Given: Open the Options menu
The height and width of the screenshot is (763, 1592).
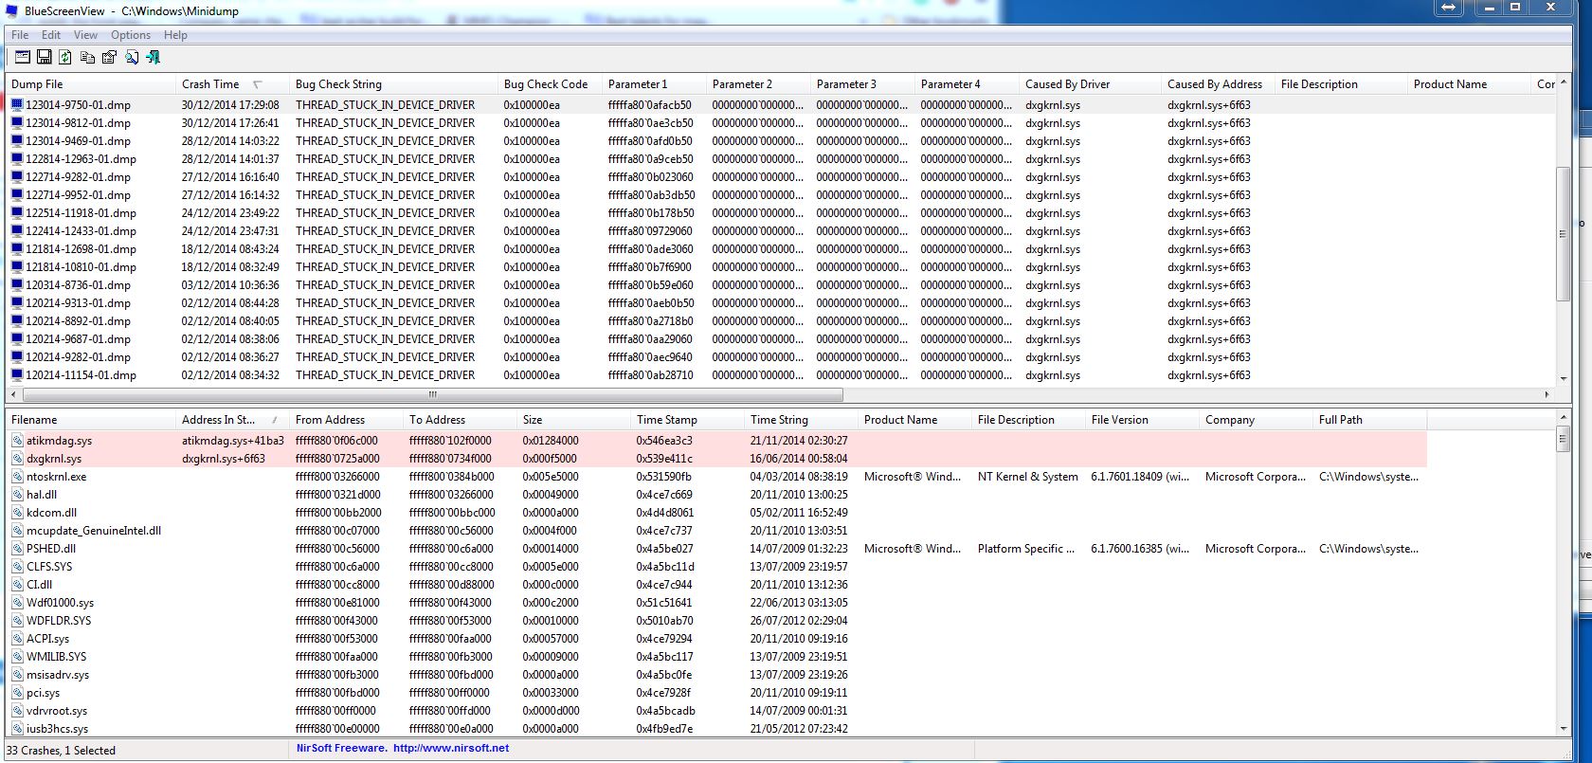Looking at the screenshot, I should (131, 35).
